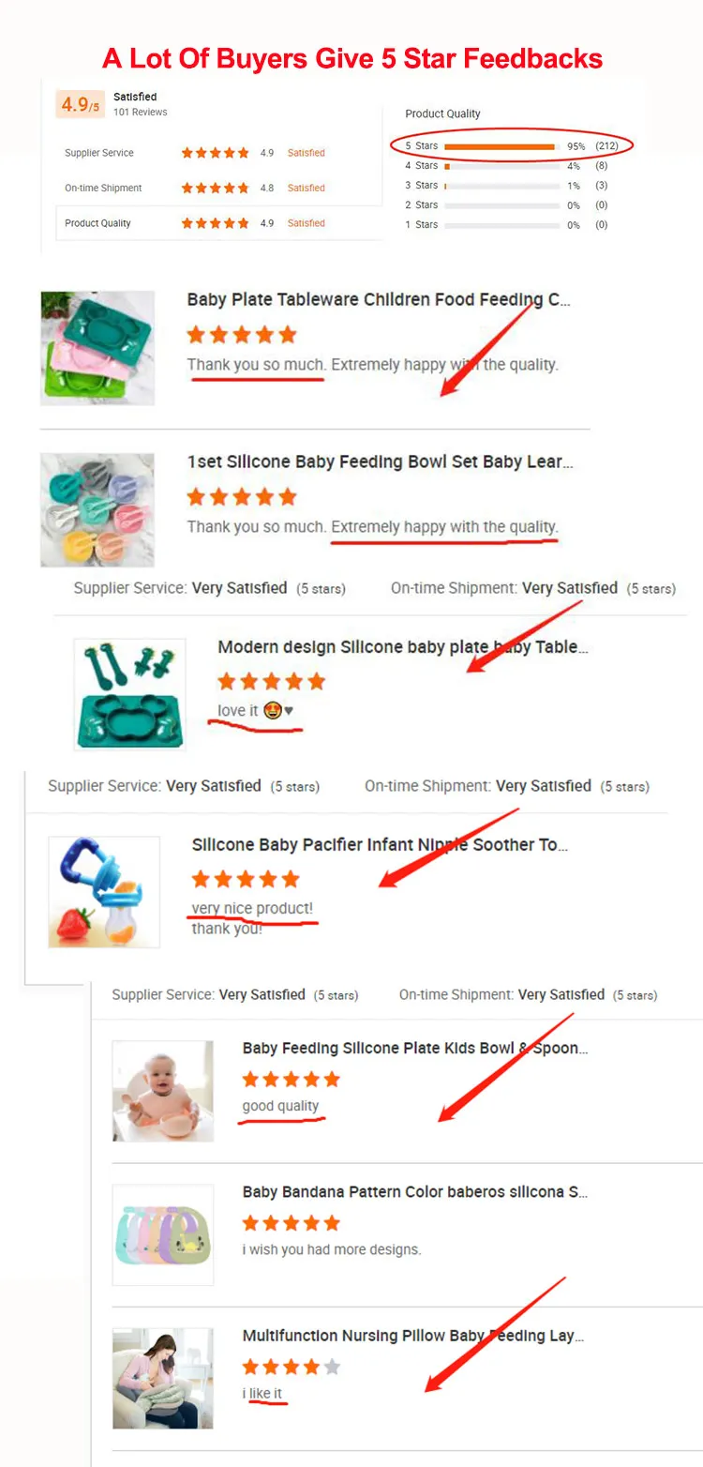The width and height of the screenshot is (703, 1467).
Task: Select the 5 Stars rating bar
Action: click(502, 146)
